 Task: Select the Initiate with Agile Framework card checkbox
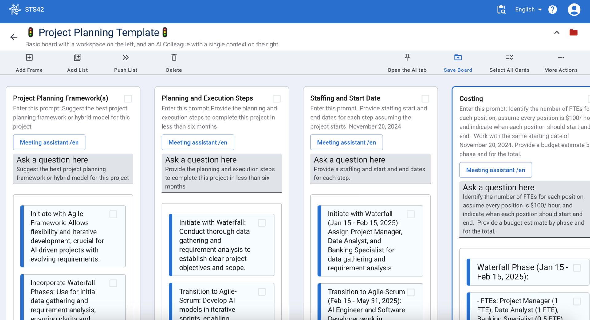coord(113,214)
